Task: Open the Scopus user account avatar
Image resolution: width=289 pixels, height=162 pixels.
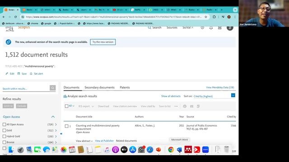Action: (x=230, y=28)
